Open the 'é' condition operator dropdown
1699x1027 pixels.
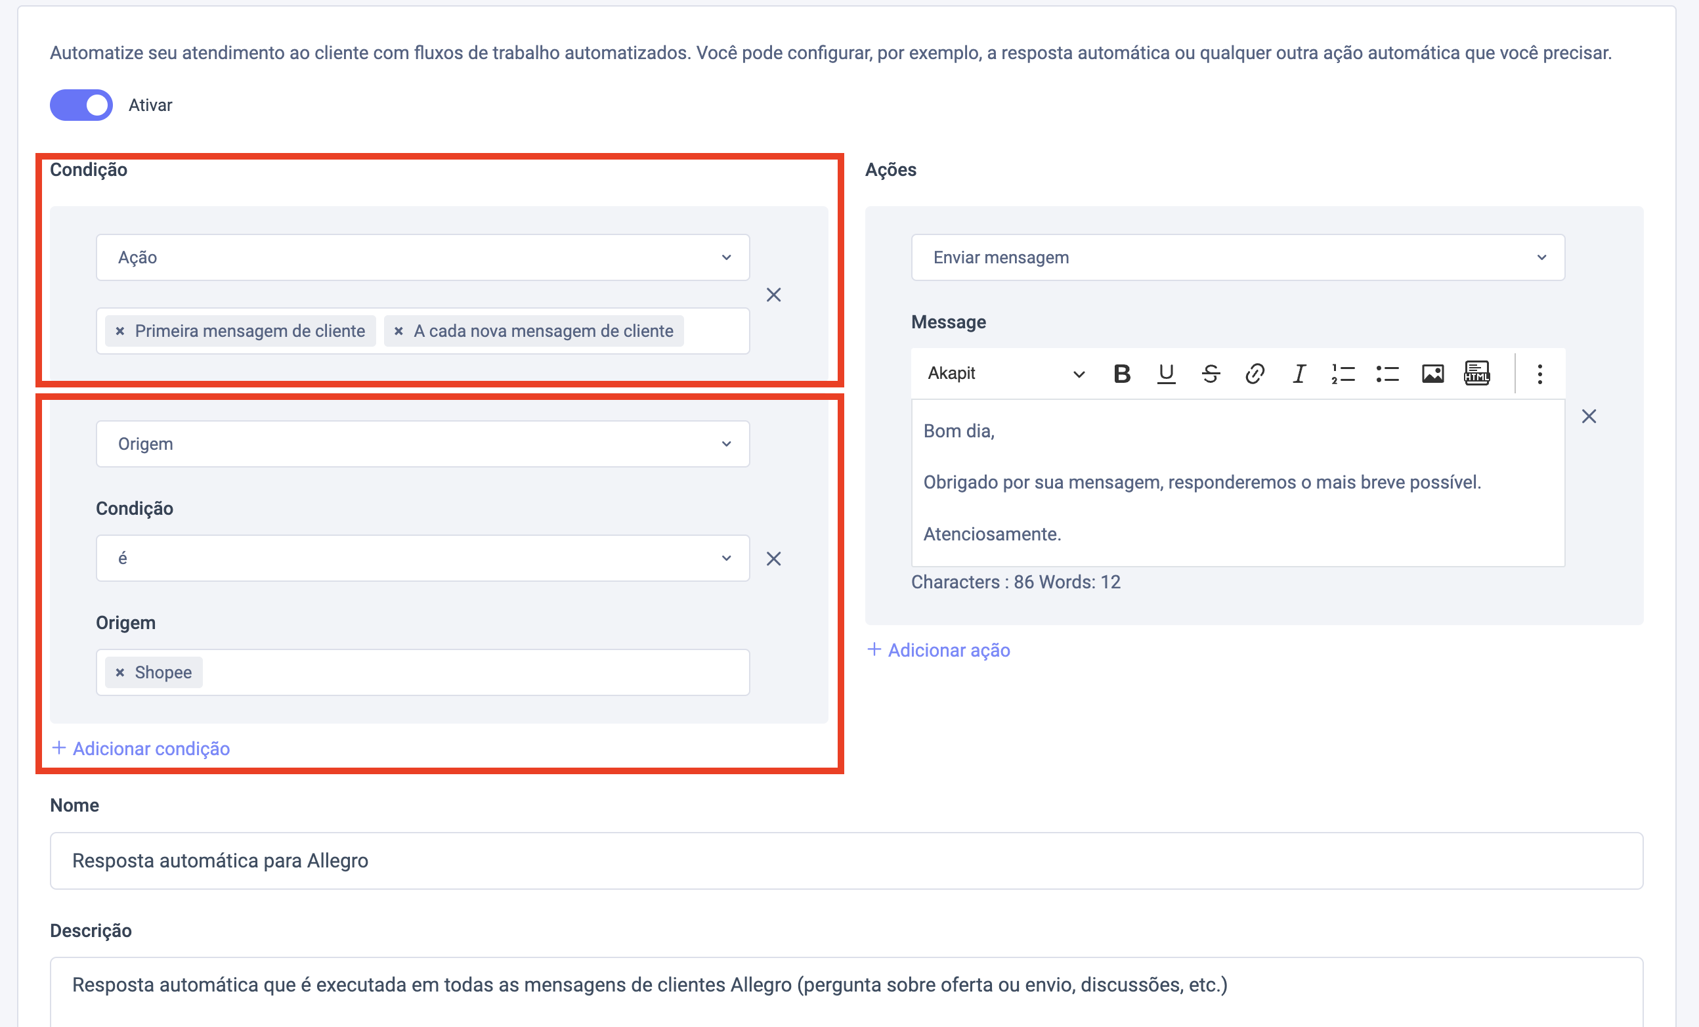(x=422, y=558)
